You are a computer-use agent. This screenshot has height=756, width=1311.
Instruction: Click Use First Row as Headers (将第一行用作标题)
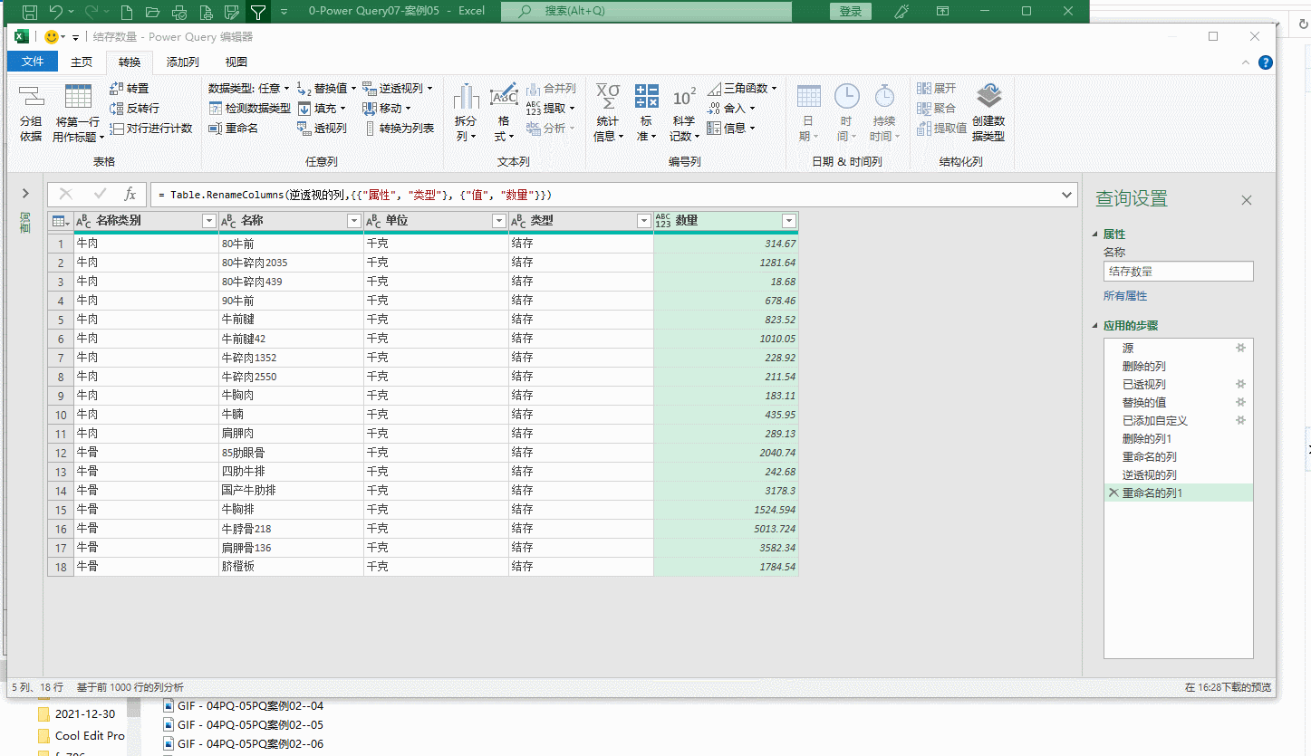coord(78,113)
